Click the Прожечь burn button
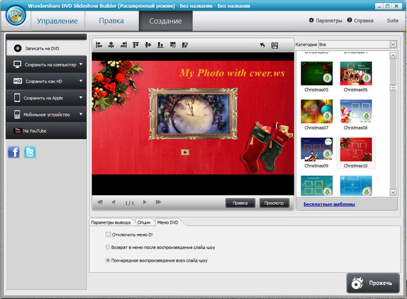The image size is (407, 299). coord(372,283)
